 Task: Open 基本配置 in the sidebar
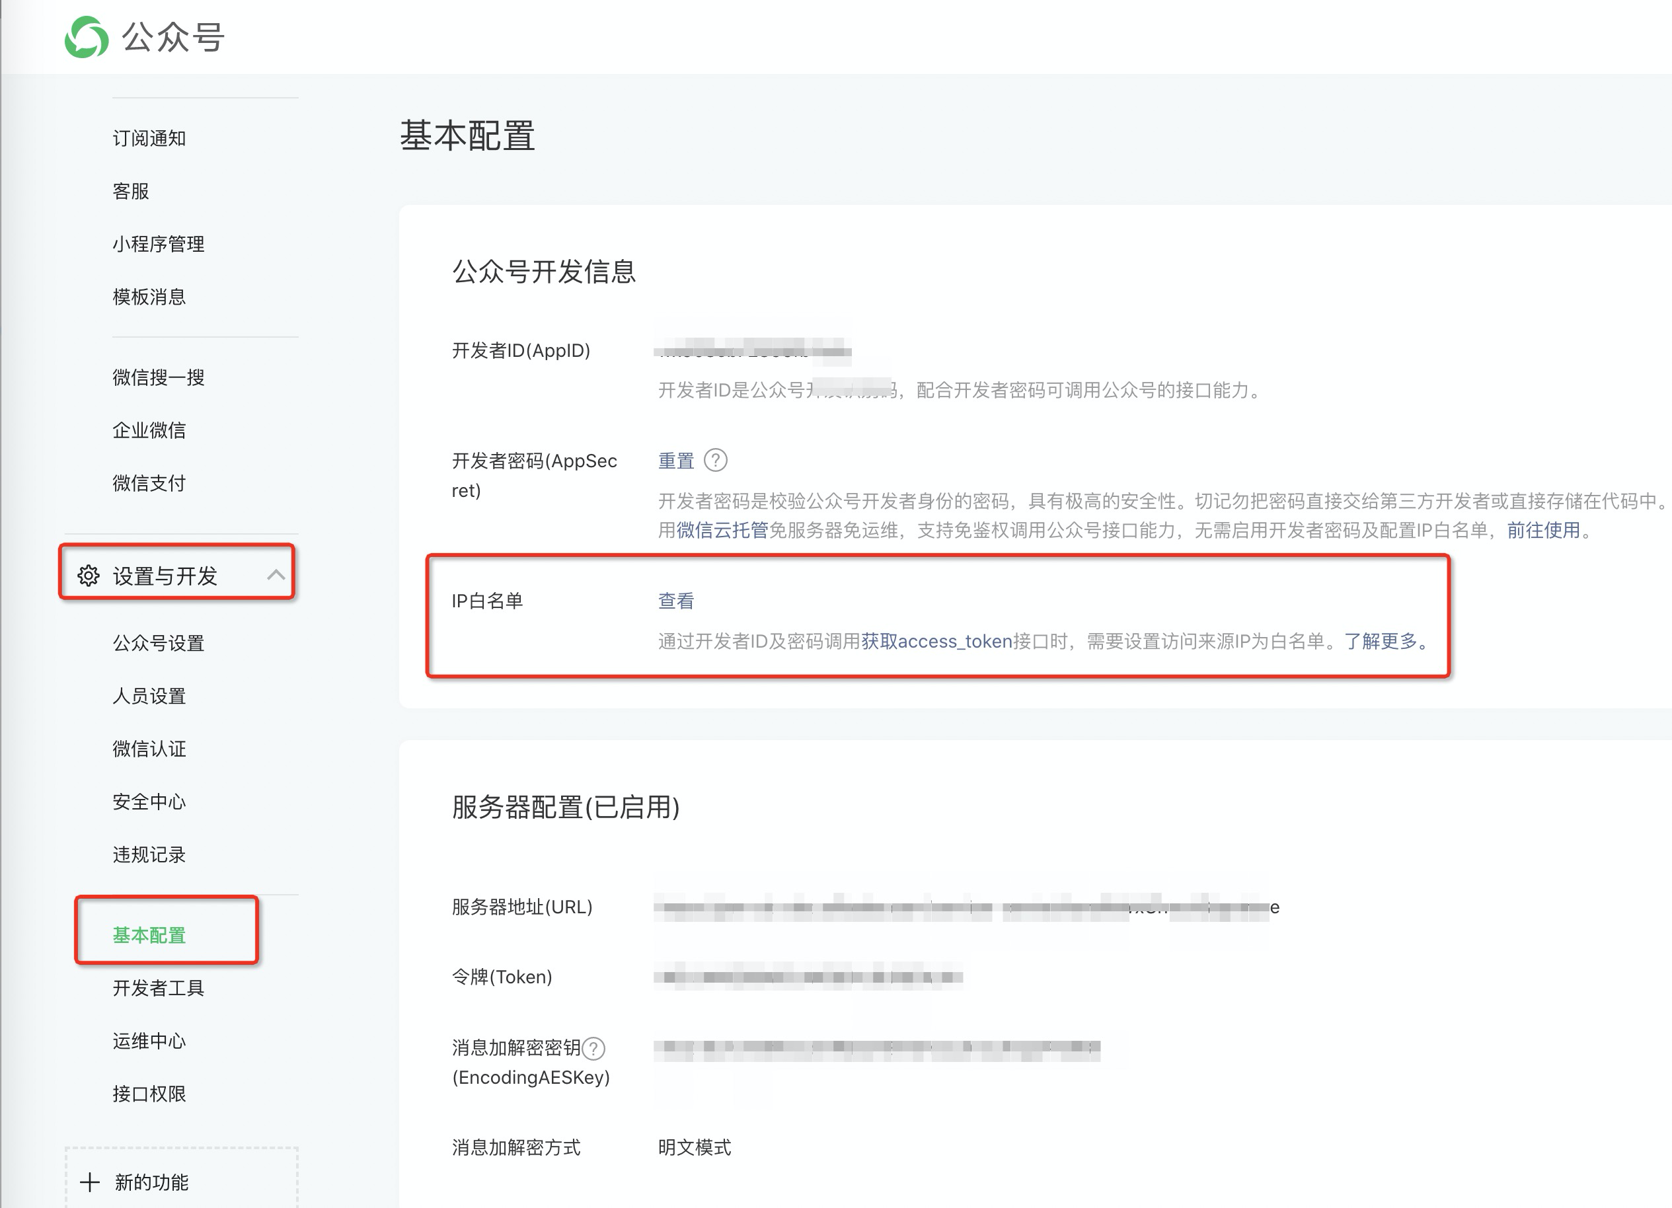pyautogui.click(x=149, y=934)
